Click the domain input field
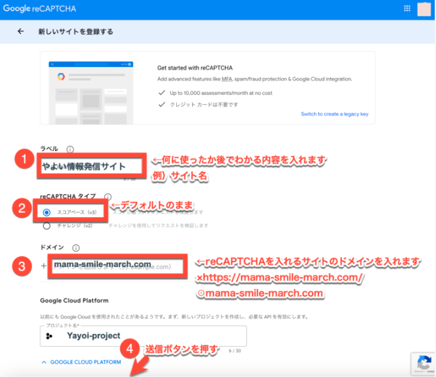The image size is (436, 377). pos(119,266)
